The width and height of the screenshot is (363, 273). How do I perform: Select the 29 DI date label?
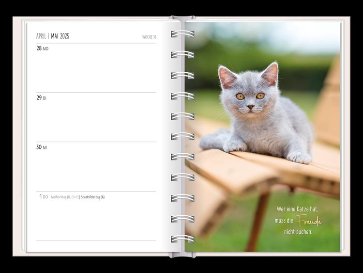[41, 98]
